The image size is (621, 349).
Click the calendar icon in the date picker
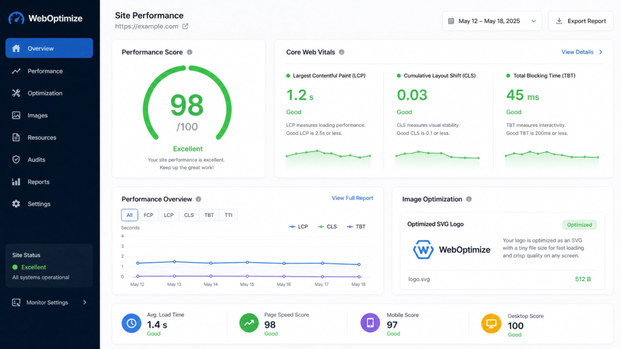[x=451, y=21]
